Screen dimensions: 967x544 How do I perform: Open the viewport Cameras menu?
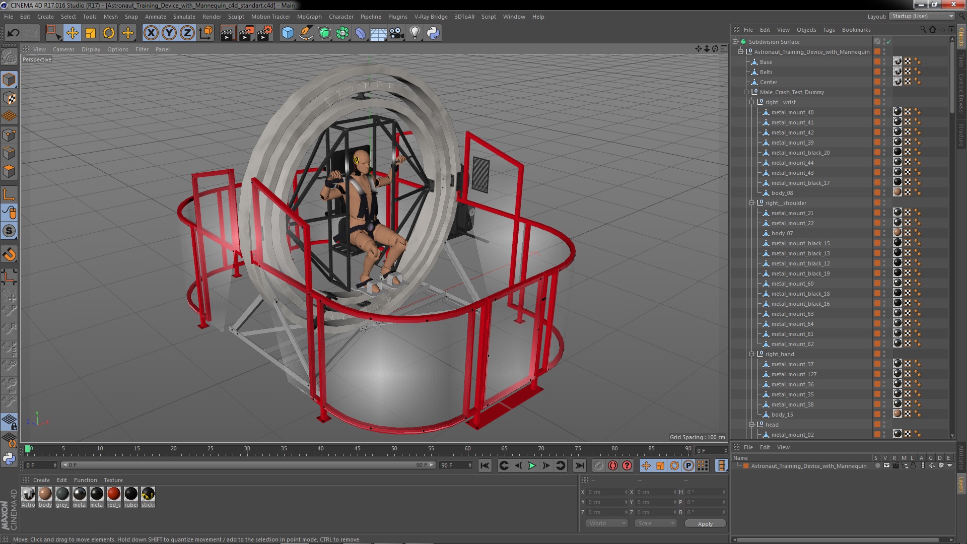point(63,49)
